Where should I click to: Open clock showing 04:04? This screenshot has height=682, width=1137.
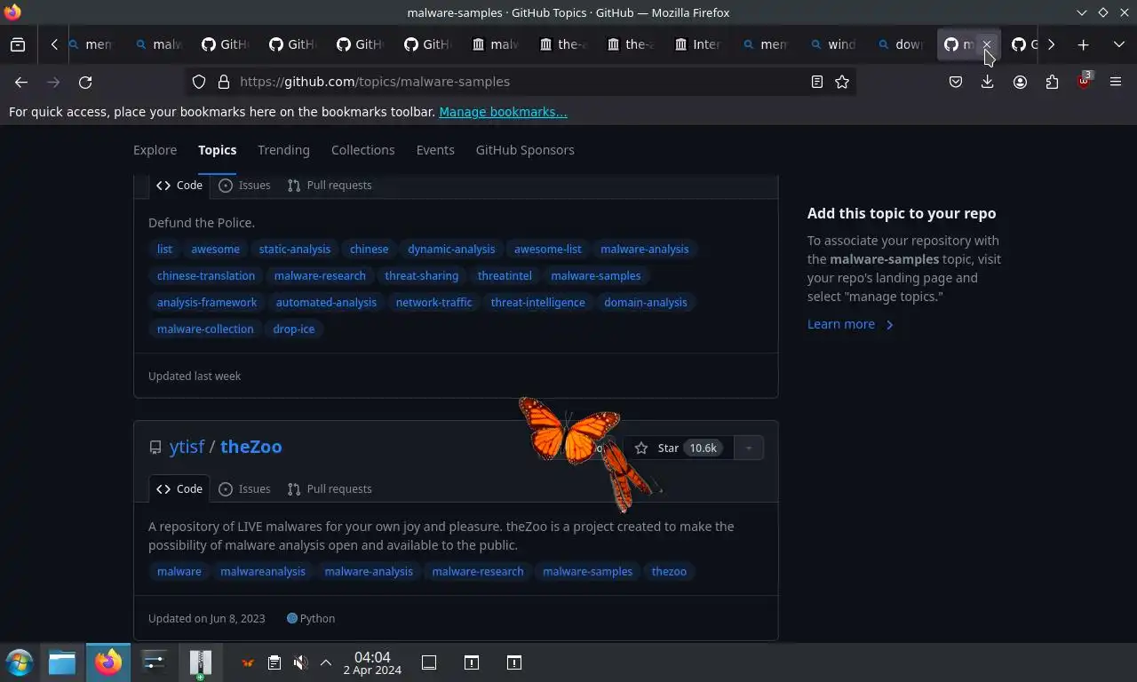(x=372, y=662)
